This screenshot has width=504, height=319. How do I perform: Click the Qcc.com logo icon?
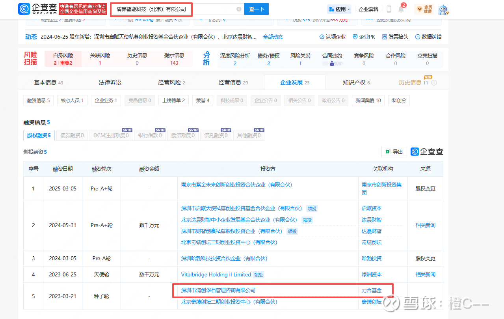click(x=24, y=9)
